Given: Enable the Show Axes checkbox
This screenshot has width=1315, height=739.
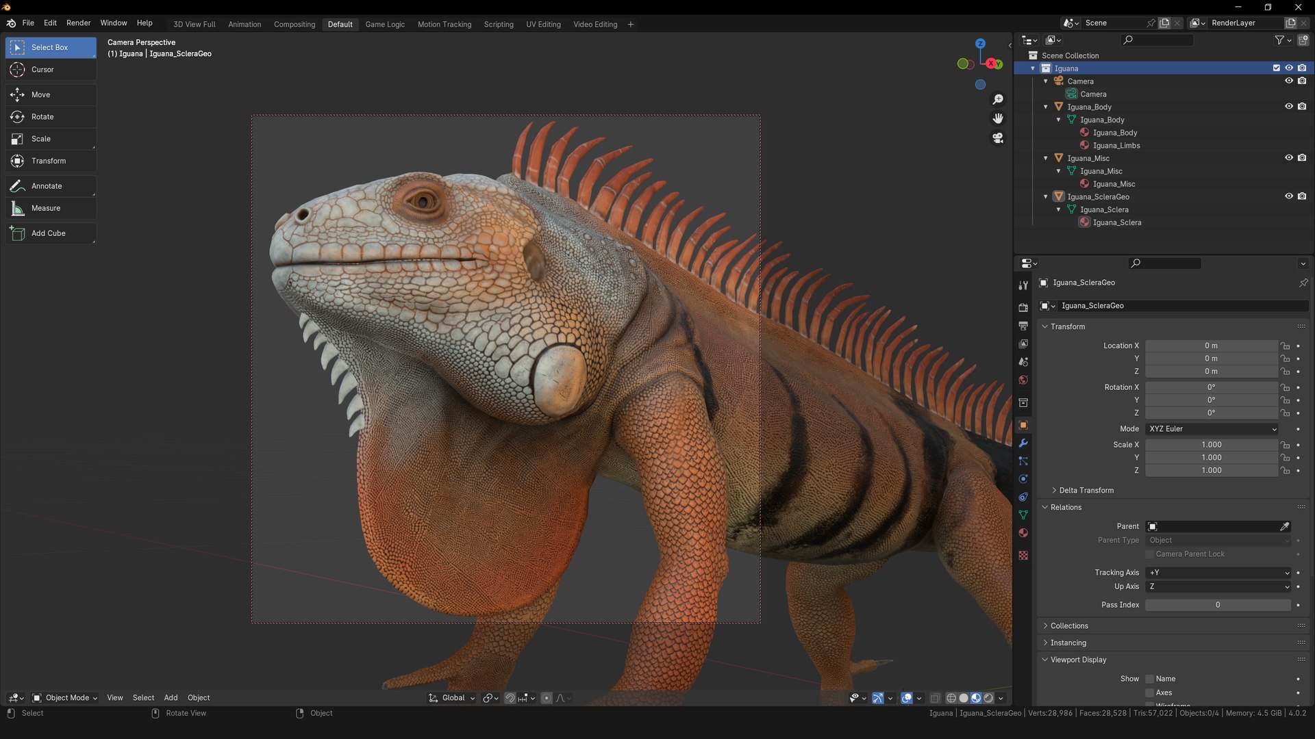Looking at the screenshot, I should pos(1150,693).
